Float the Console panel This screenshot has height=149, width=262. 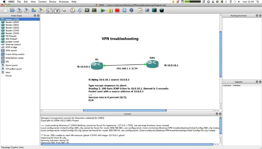coord(217,114)
